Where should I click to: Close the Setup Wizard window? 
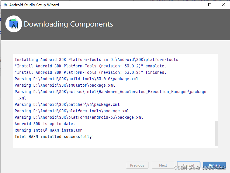(x=223, y=5)
